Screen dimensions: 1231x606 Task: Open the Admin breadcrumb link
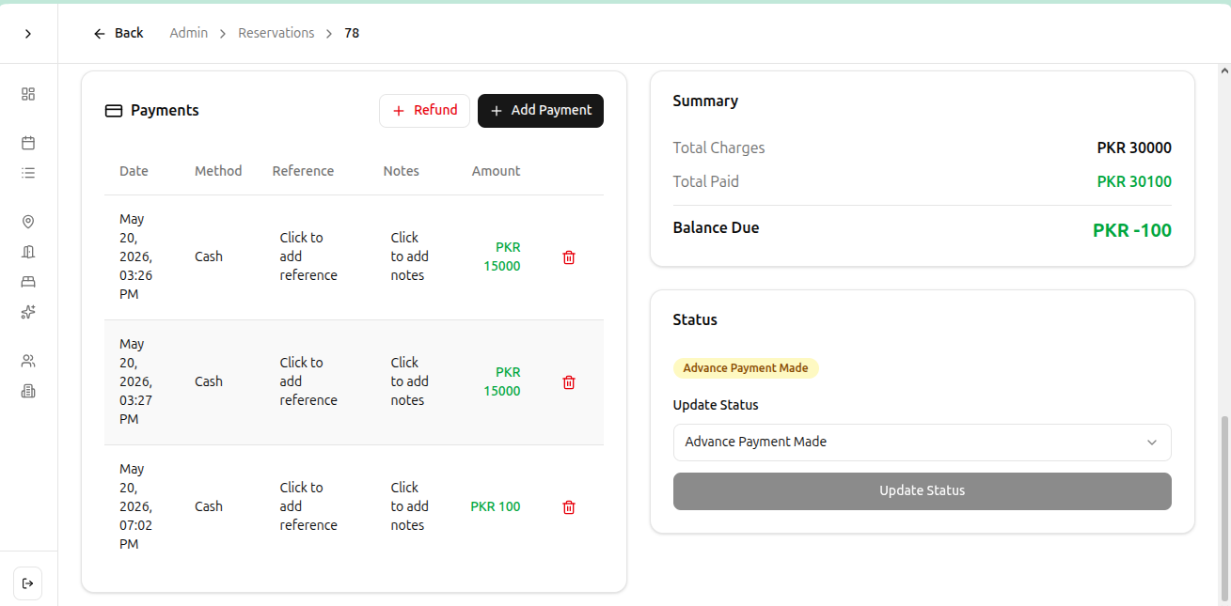point(189,33)
